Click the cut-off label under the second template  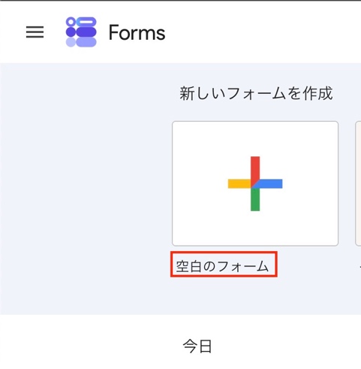(359, 266)
